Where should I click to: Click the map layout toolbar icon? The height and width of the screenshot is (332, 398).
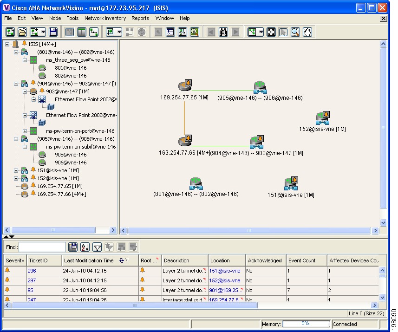click(x=252, y=32)
